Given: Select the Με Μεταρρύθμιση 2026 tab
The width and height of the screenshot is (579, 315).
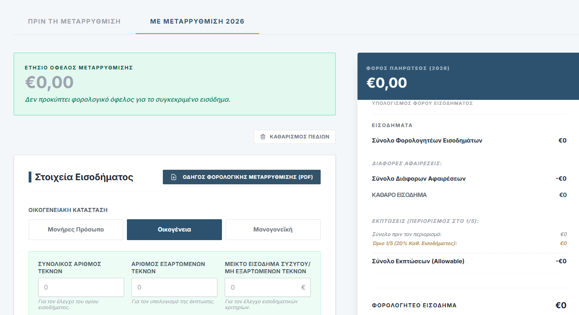Looking at the screenshot, I should click(197, 21).
